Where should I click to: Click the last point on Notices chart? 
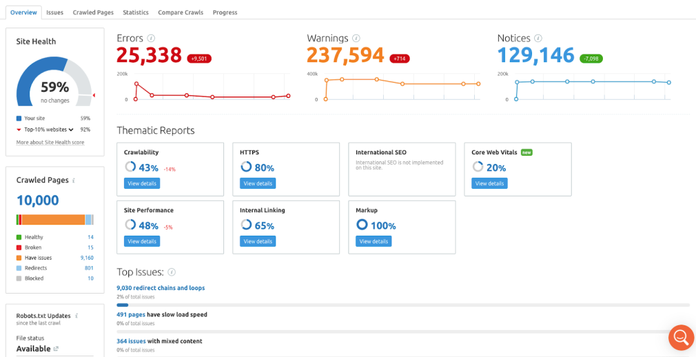click(669, 83)
